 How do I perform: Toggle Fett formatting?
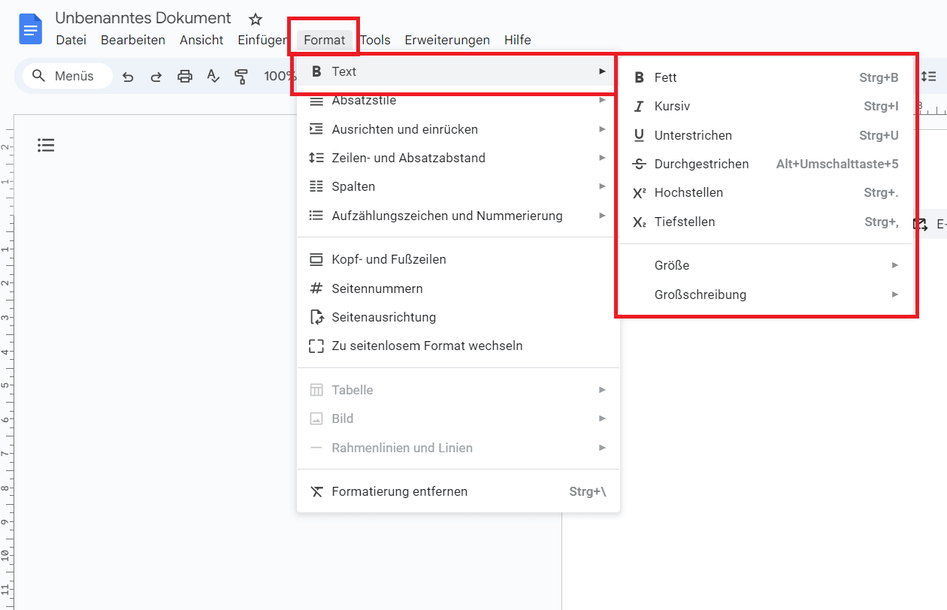click(665, 77)
